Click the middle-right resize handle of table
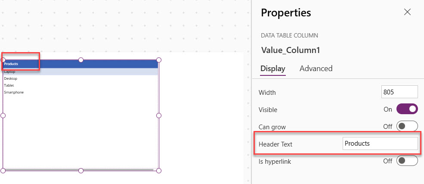 click(x=159, y=115)
